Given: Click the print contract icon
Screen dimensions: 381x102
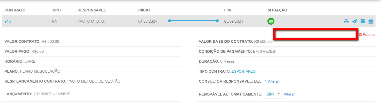Looking at the screenshot, I should pyautogui.click(x=346, y=21).
